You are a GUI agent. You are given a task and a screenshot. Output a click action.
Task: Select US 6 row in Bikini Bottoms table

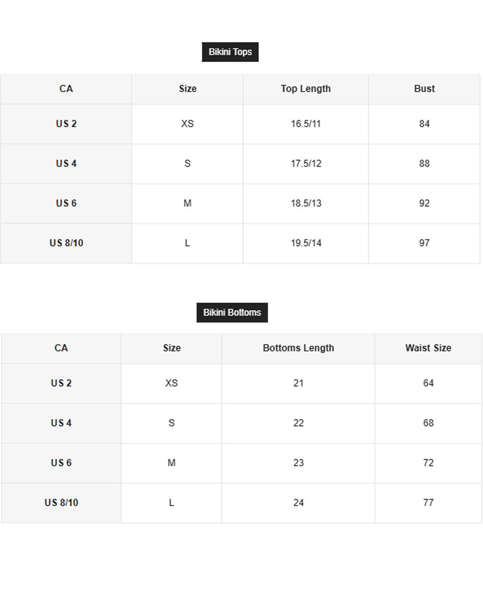point(242,463)
